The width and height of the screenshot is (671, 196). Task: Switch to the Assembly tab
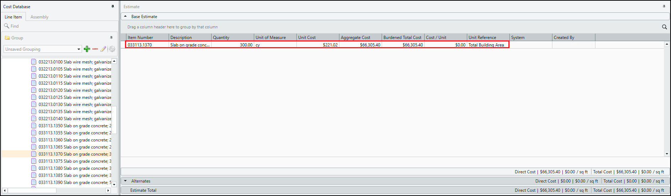click(x=39, y=17)
